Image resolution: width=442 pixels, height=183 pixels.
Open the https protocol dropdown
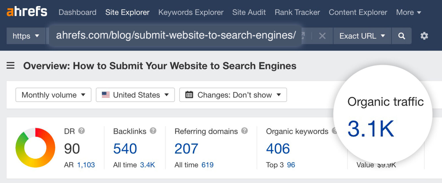tap(26, 36)
